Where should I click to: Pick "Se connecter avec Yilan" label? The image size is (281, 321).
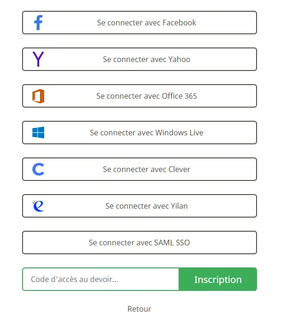coord(146,206)
